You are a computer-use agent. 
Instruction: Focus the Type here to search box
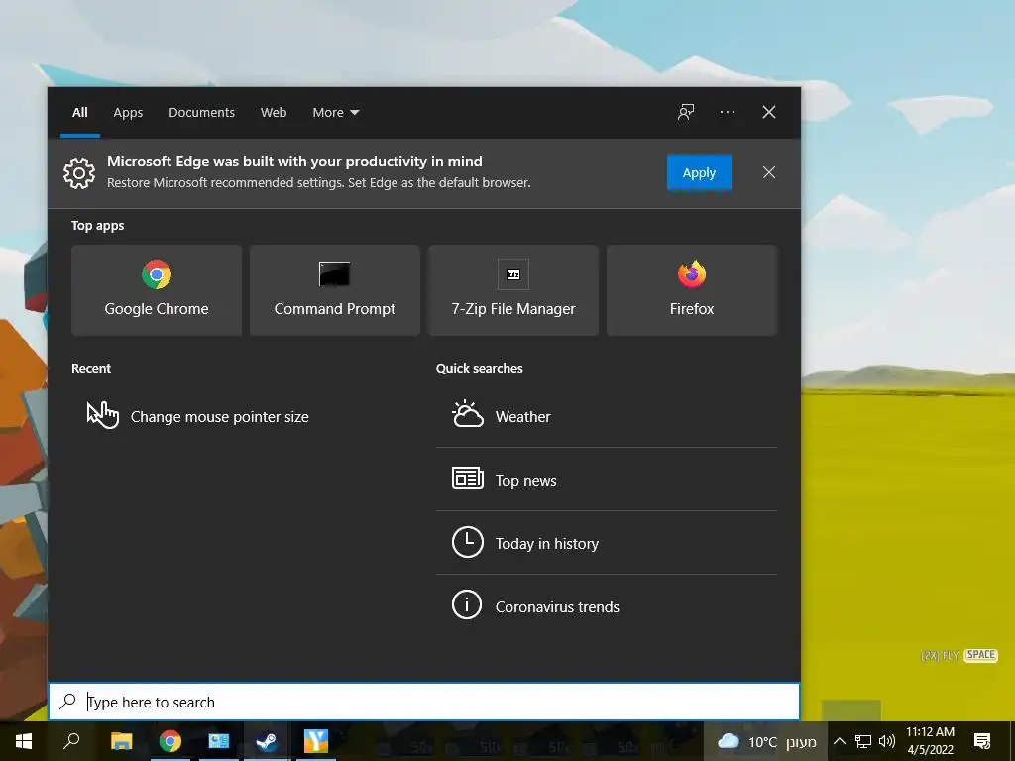pos(424,703)
